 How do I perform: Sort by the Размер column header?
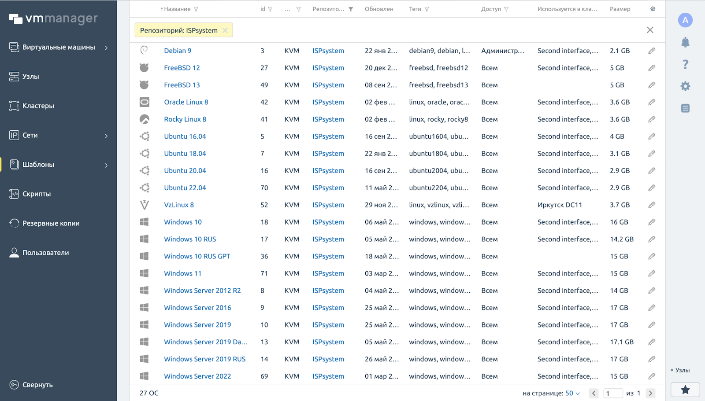point(620,9)
